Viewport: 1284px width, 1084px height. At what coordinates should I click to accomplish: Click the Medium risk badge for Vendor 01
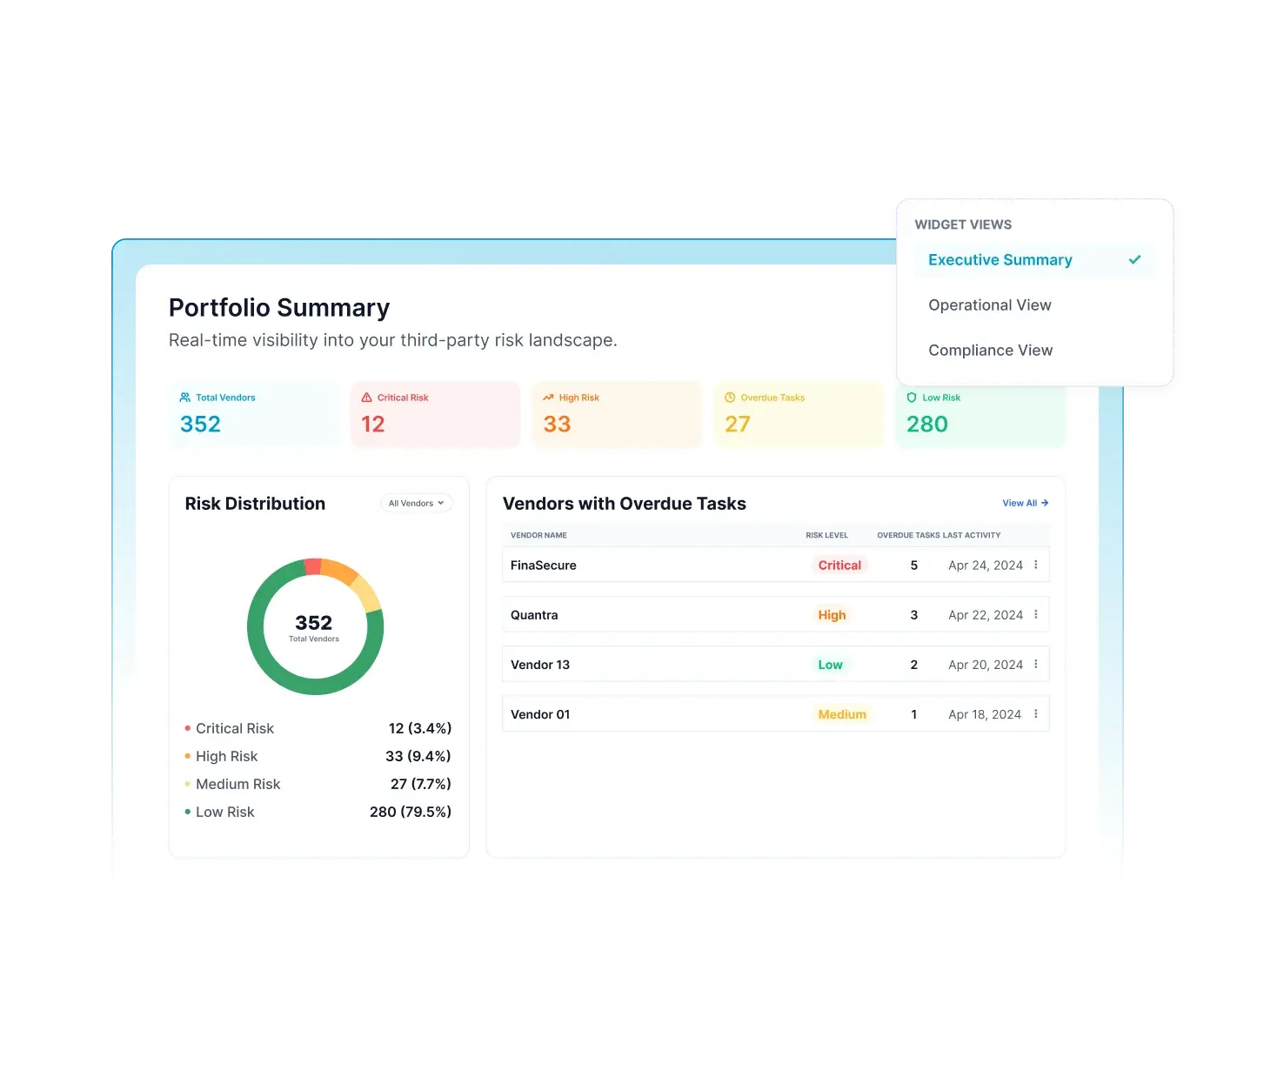click(x=842, y=714)
